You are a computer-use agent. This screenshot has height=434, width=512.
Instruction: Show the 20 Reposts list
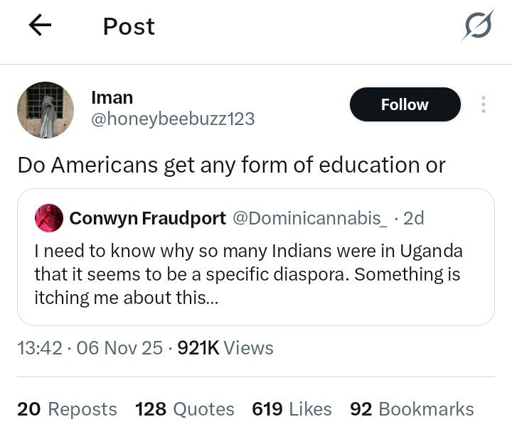67,409
